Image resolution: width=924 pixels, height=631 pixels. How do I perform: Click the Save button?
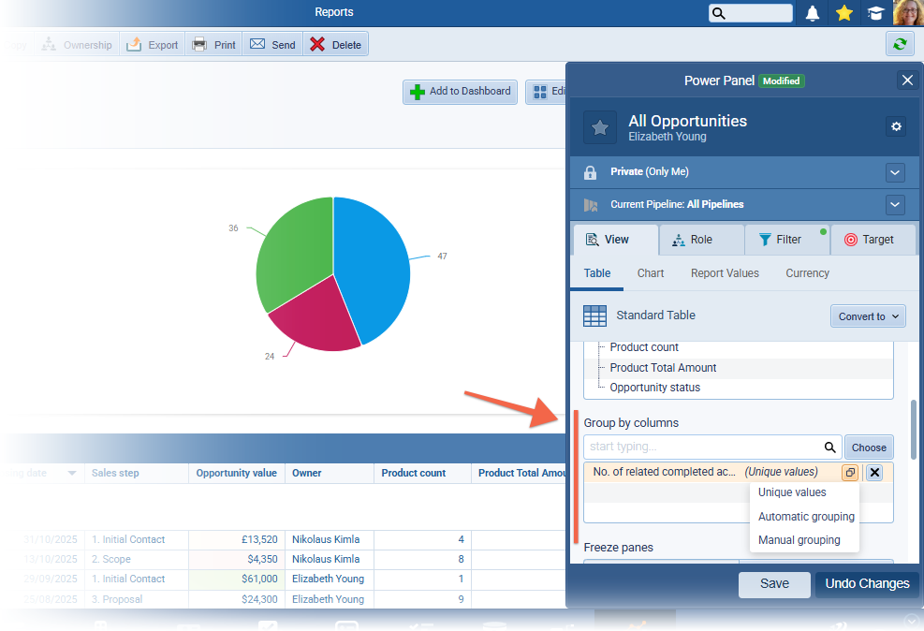point(774,584)
